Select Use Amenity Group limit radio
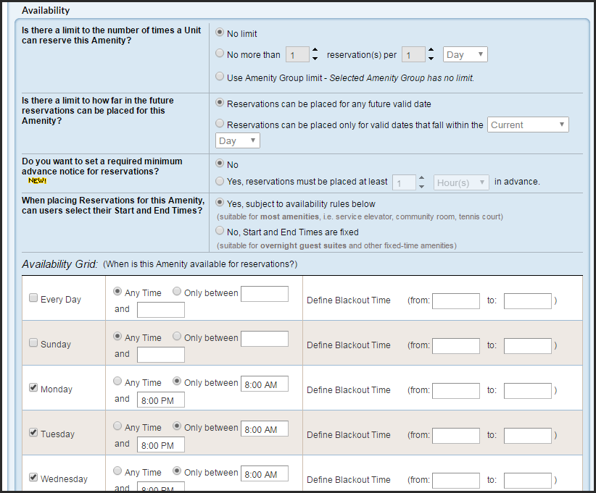This screenshot has height=493, width=596. coord(220,77)
